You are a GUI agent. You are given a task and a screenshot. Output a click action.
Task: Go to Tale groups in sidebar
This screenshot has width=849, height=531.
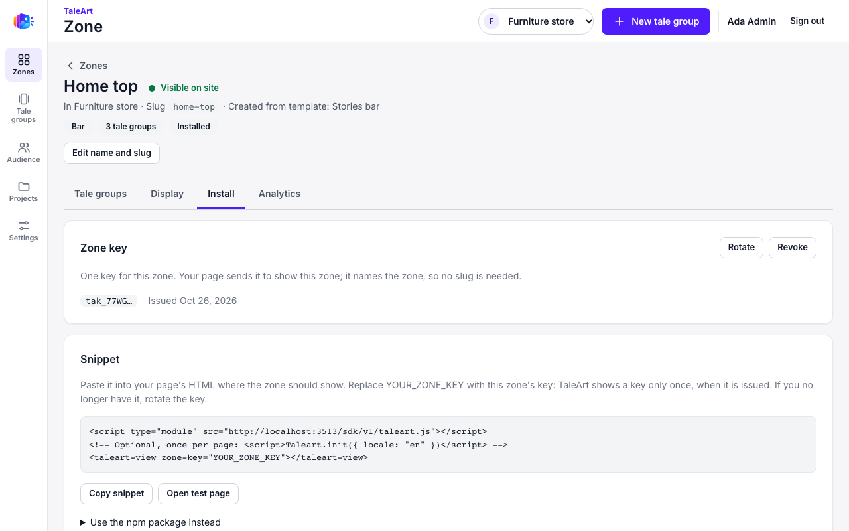pos(24,108)
